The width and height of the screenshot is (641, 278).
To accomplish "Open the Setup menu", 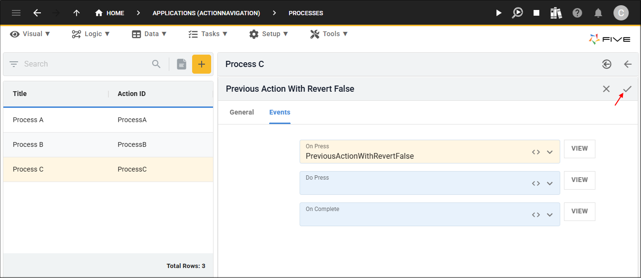I will pos(269,34).
